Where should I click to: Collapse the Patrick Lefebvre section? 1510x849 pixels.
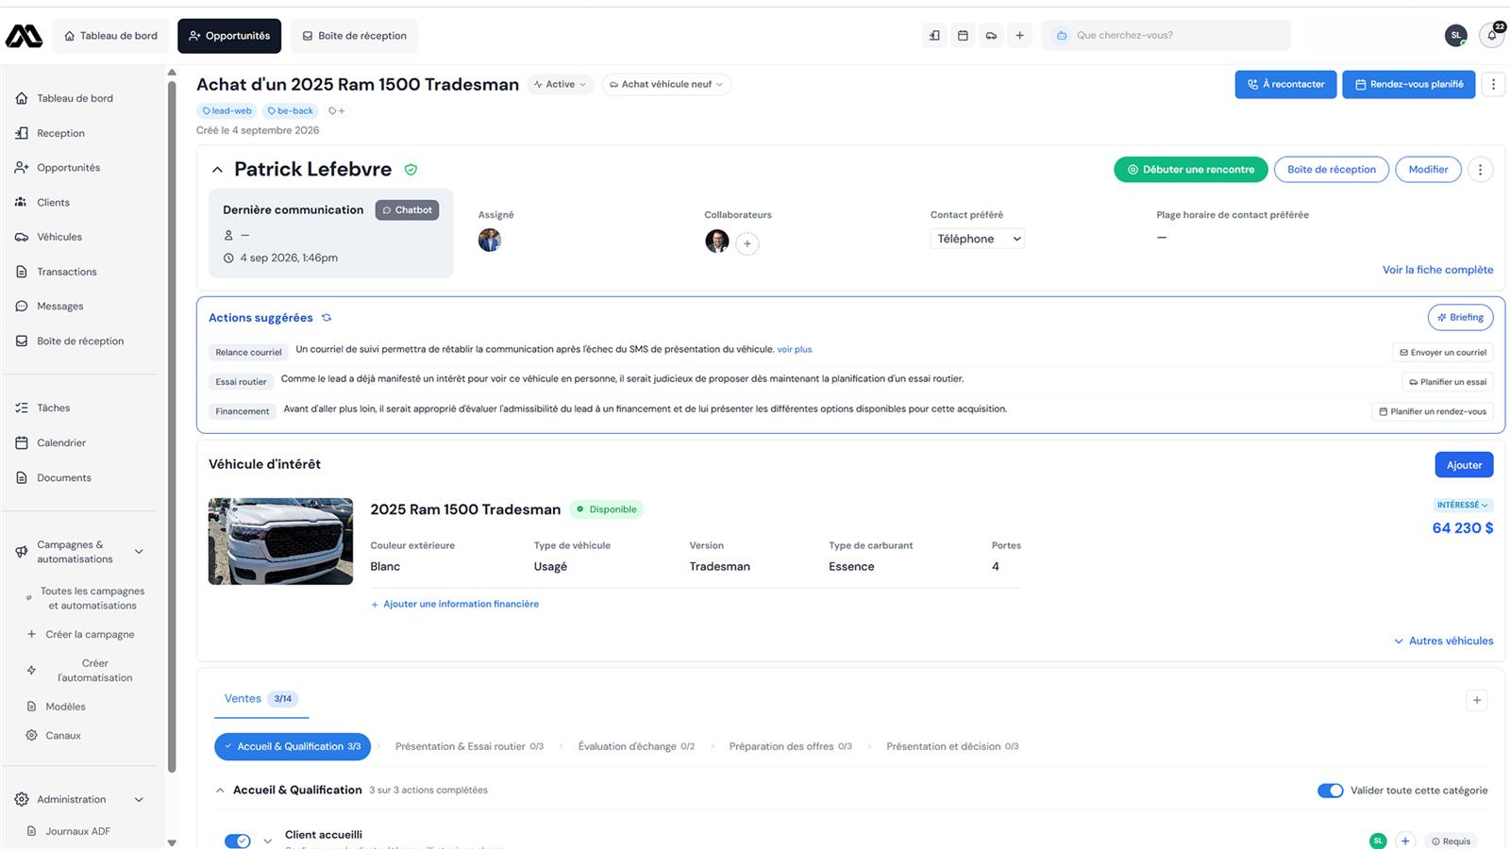coord(217,170)
